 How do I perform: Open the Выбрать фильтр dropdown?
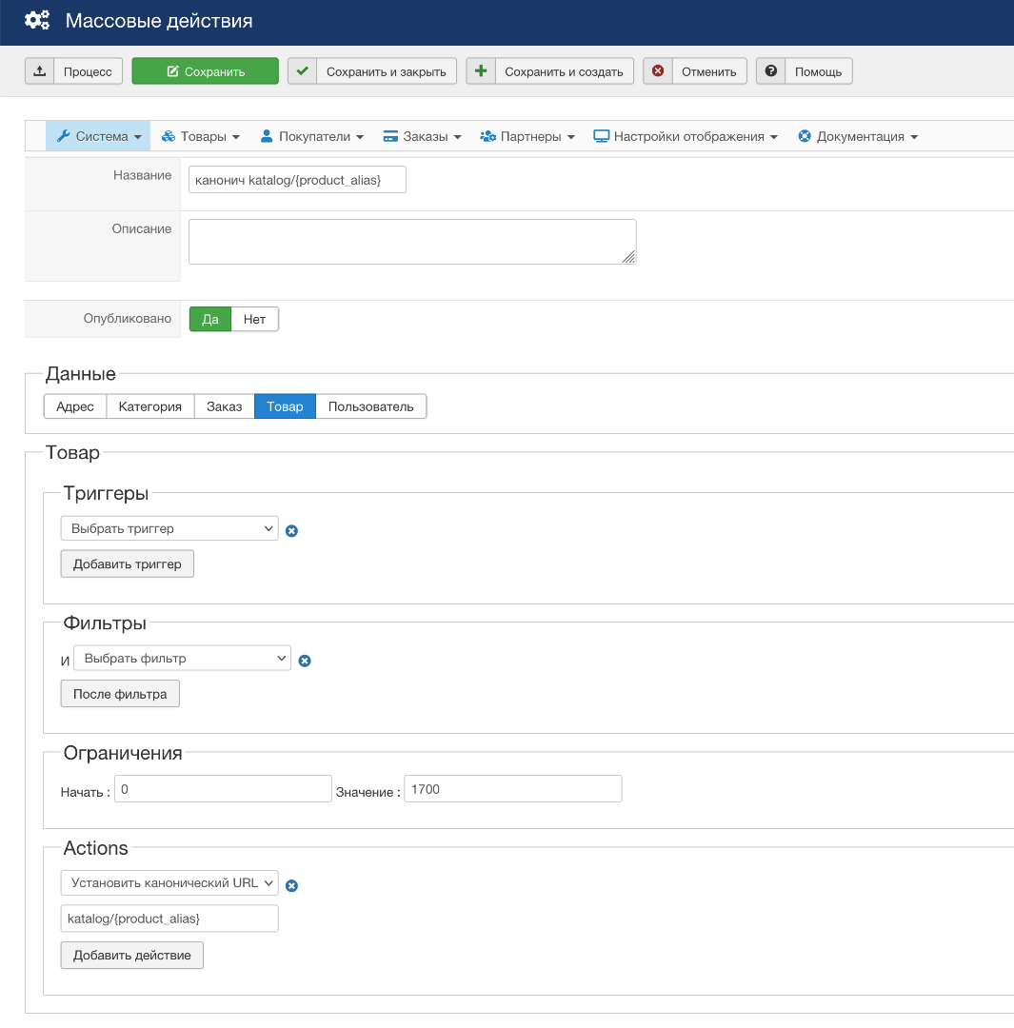[x=183, y=659]
